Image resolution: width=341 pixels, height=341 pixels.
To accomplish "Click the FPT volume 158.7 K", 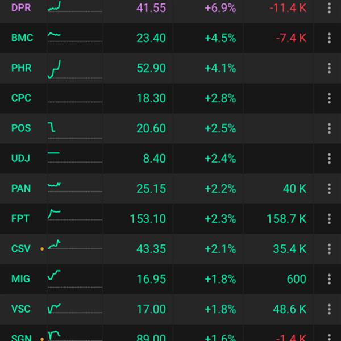I will (286, 219).
